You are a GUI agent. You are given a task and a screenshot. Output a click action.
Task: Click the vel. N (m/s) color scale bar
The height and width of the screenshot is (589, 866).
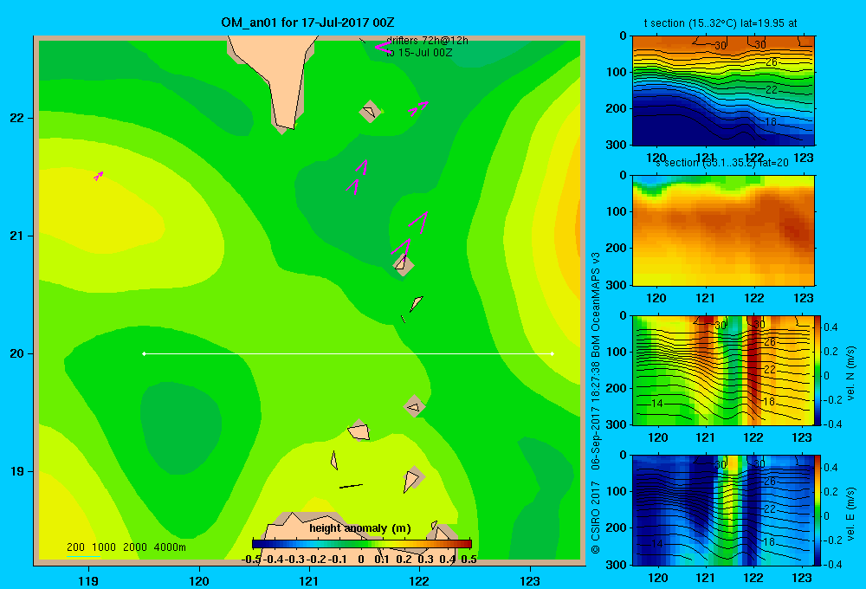[818, 370]
